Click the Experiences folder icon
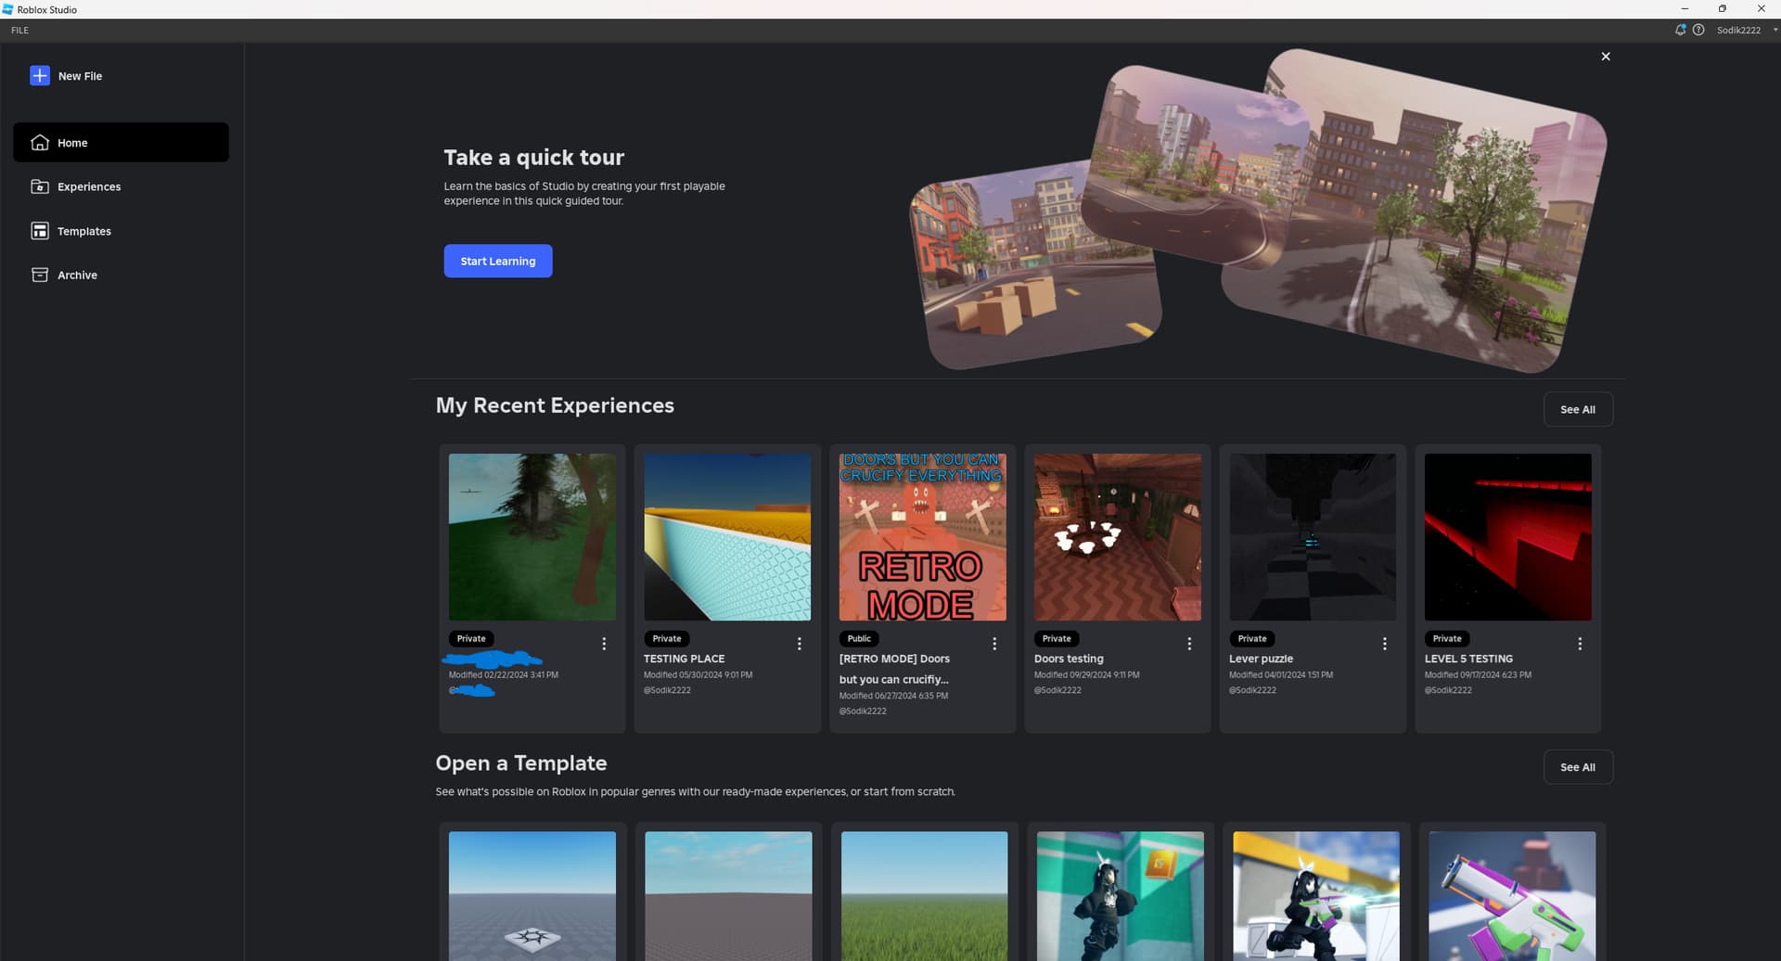The image size is (1781, 961). point(40,186)
